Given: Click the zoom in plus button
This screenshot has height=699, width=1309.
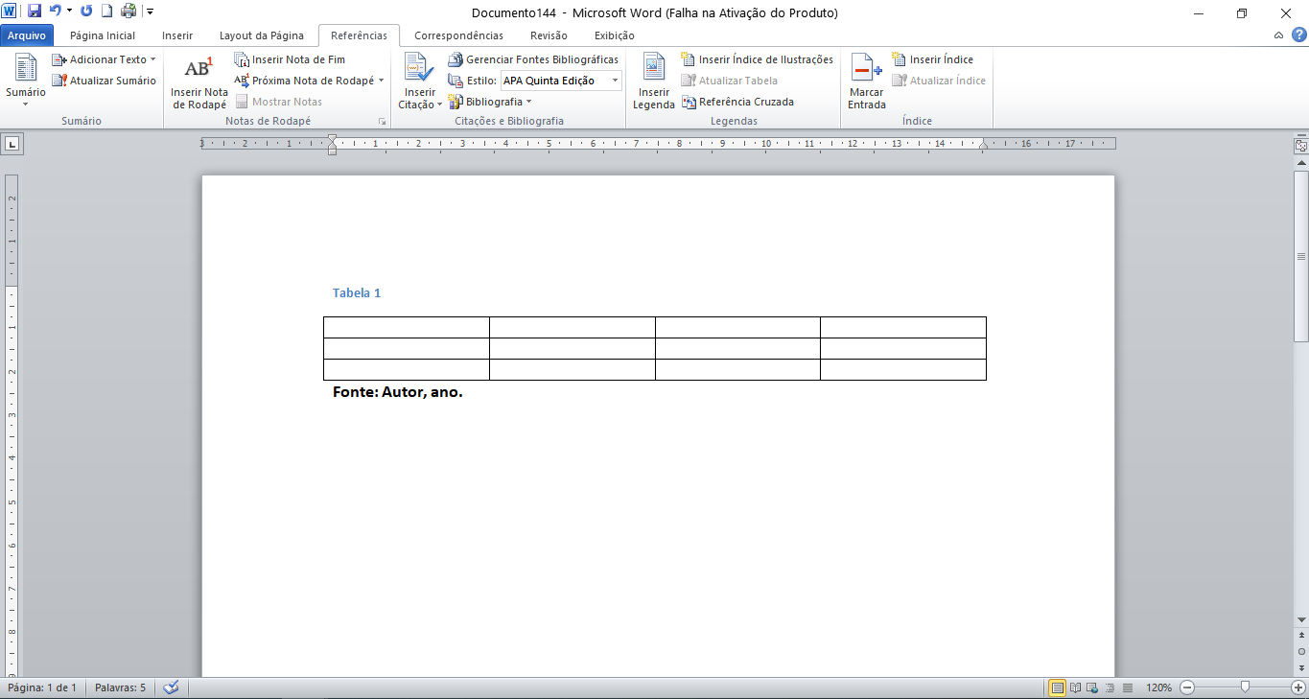Looking at the screenshot, I should tap(1298, 687).
